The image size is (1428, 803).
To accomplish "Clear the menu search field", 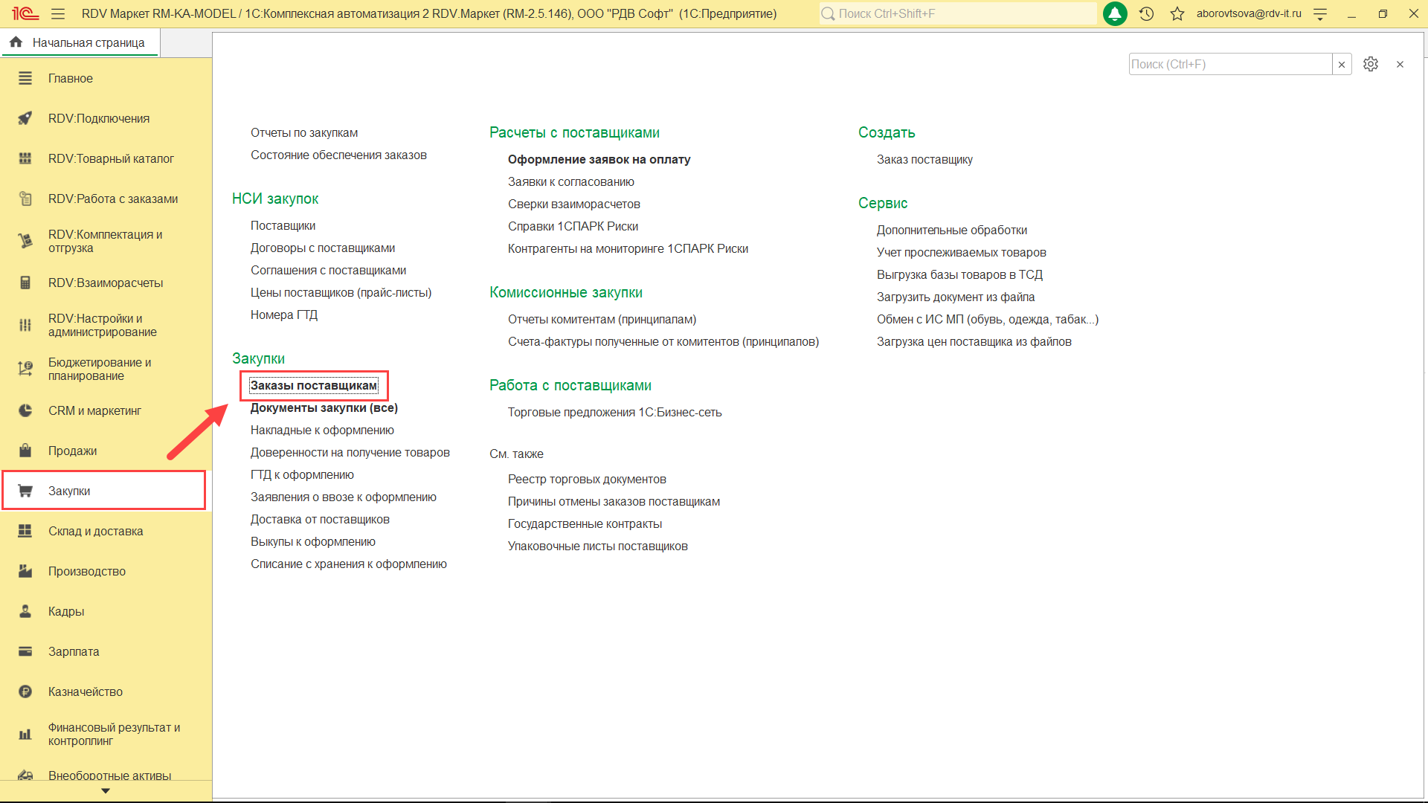I will [x=1341, y=65].
